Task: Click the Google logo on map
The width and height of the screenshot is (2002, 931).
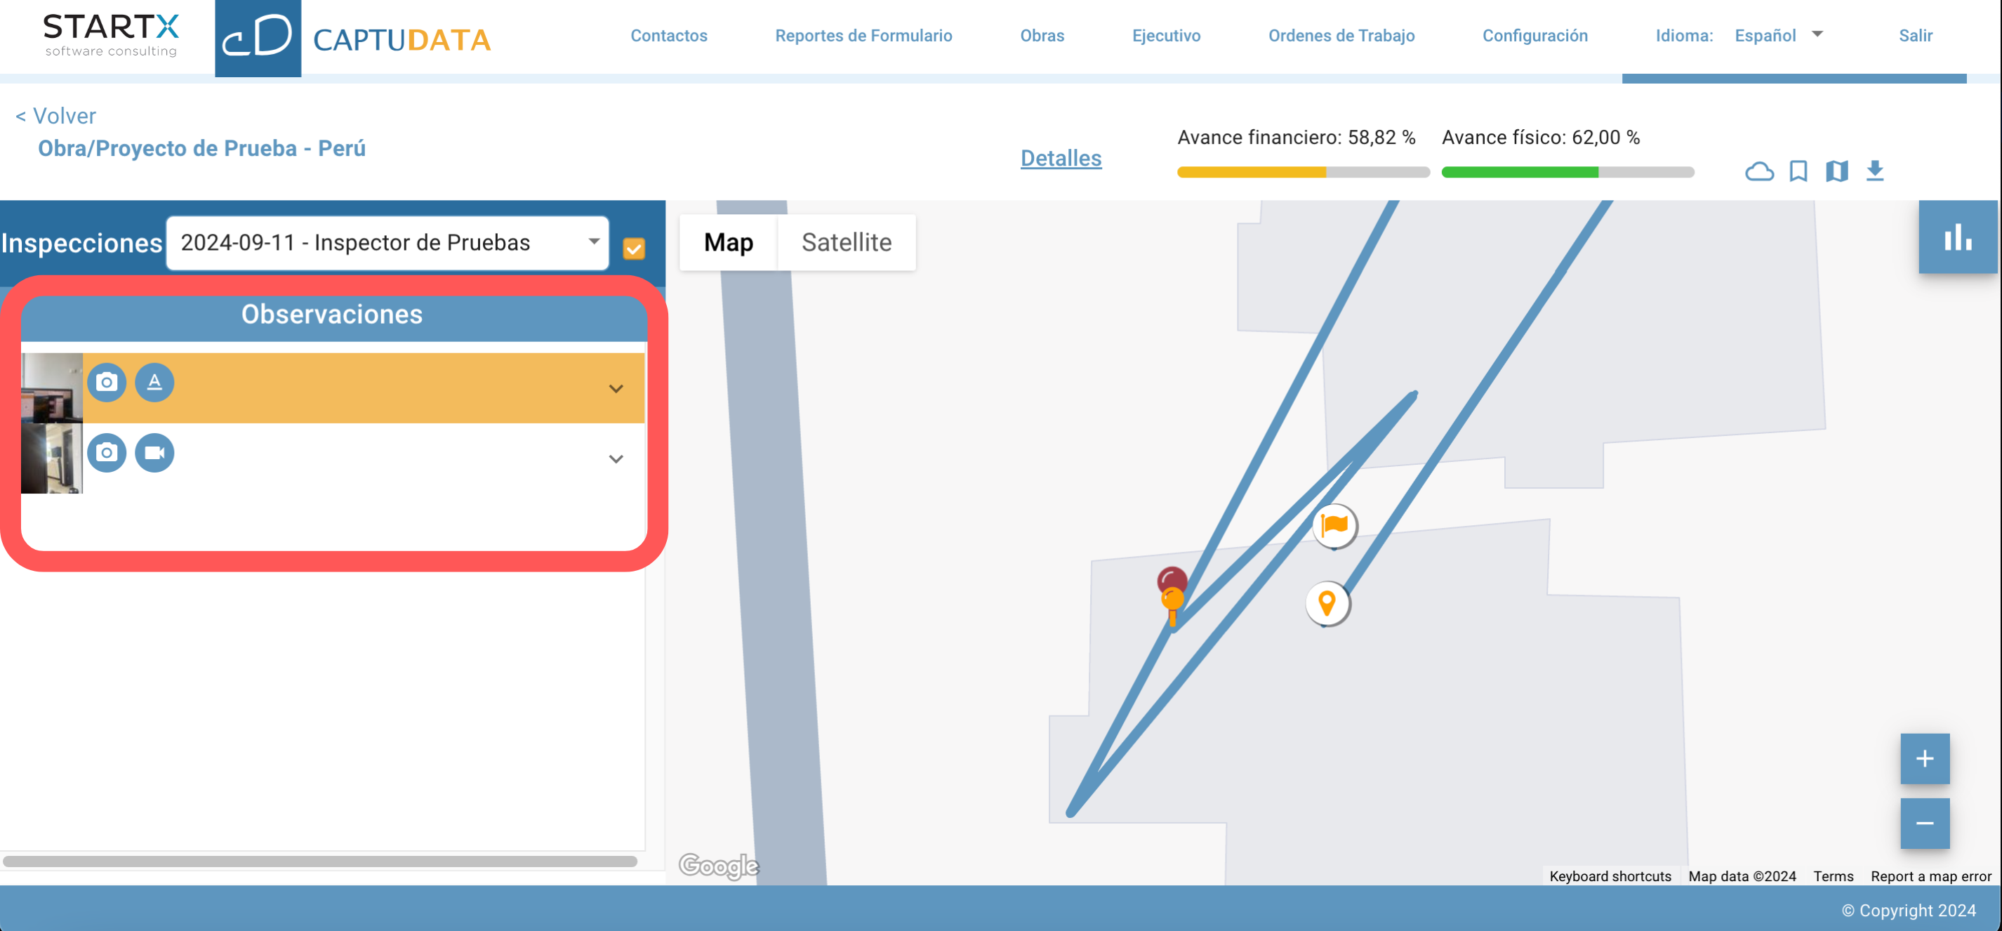Action: coord(719,866)
